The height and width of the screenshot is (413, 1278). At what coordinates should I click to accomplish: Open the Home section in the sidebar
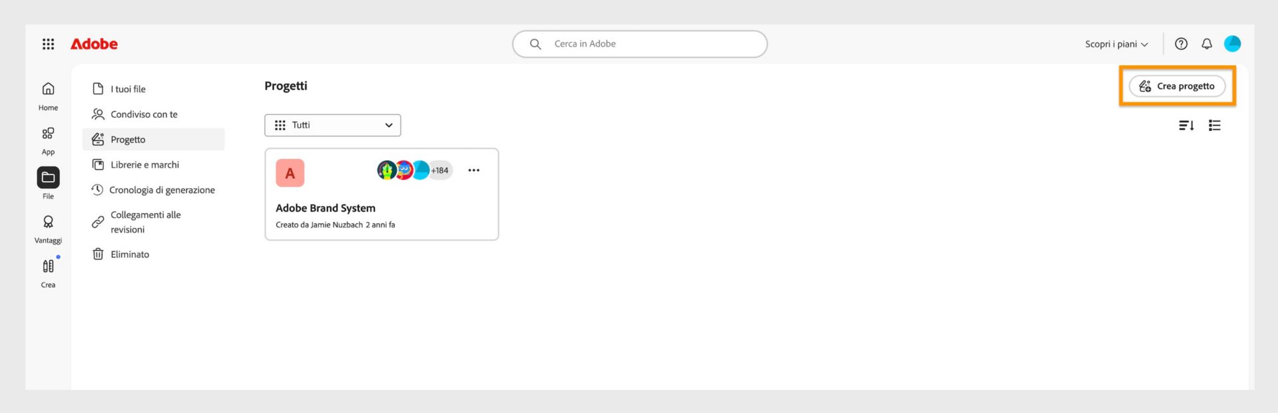click(47, 94)
